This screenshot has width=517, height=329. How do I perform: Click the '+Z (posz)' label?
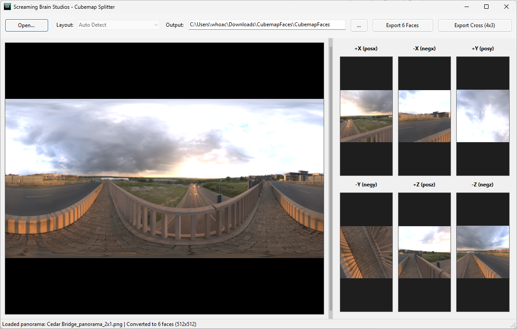click(x=424, y=185)
